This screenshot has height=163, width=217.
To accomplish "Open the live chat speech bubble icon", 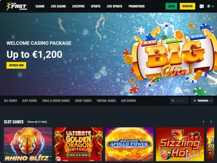I will 202,6.
